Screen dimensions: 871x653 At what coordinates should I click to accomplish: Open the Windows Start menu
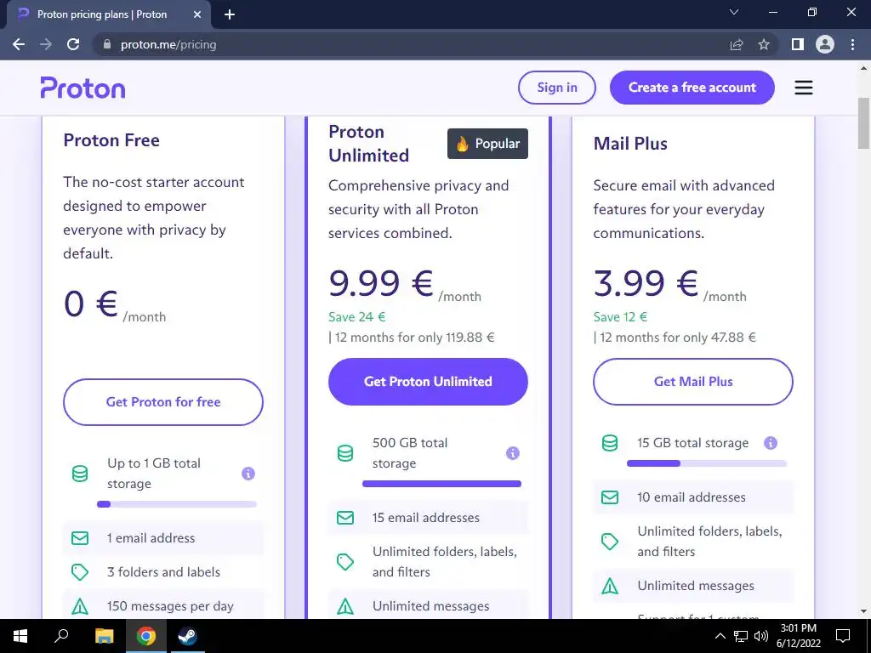pyautogui.click(x=20, y=636)
